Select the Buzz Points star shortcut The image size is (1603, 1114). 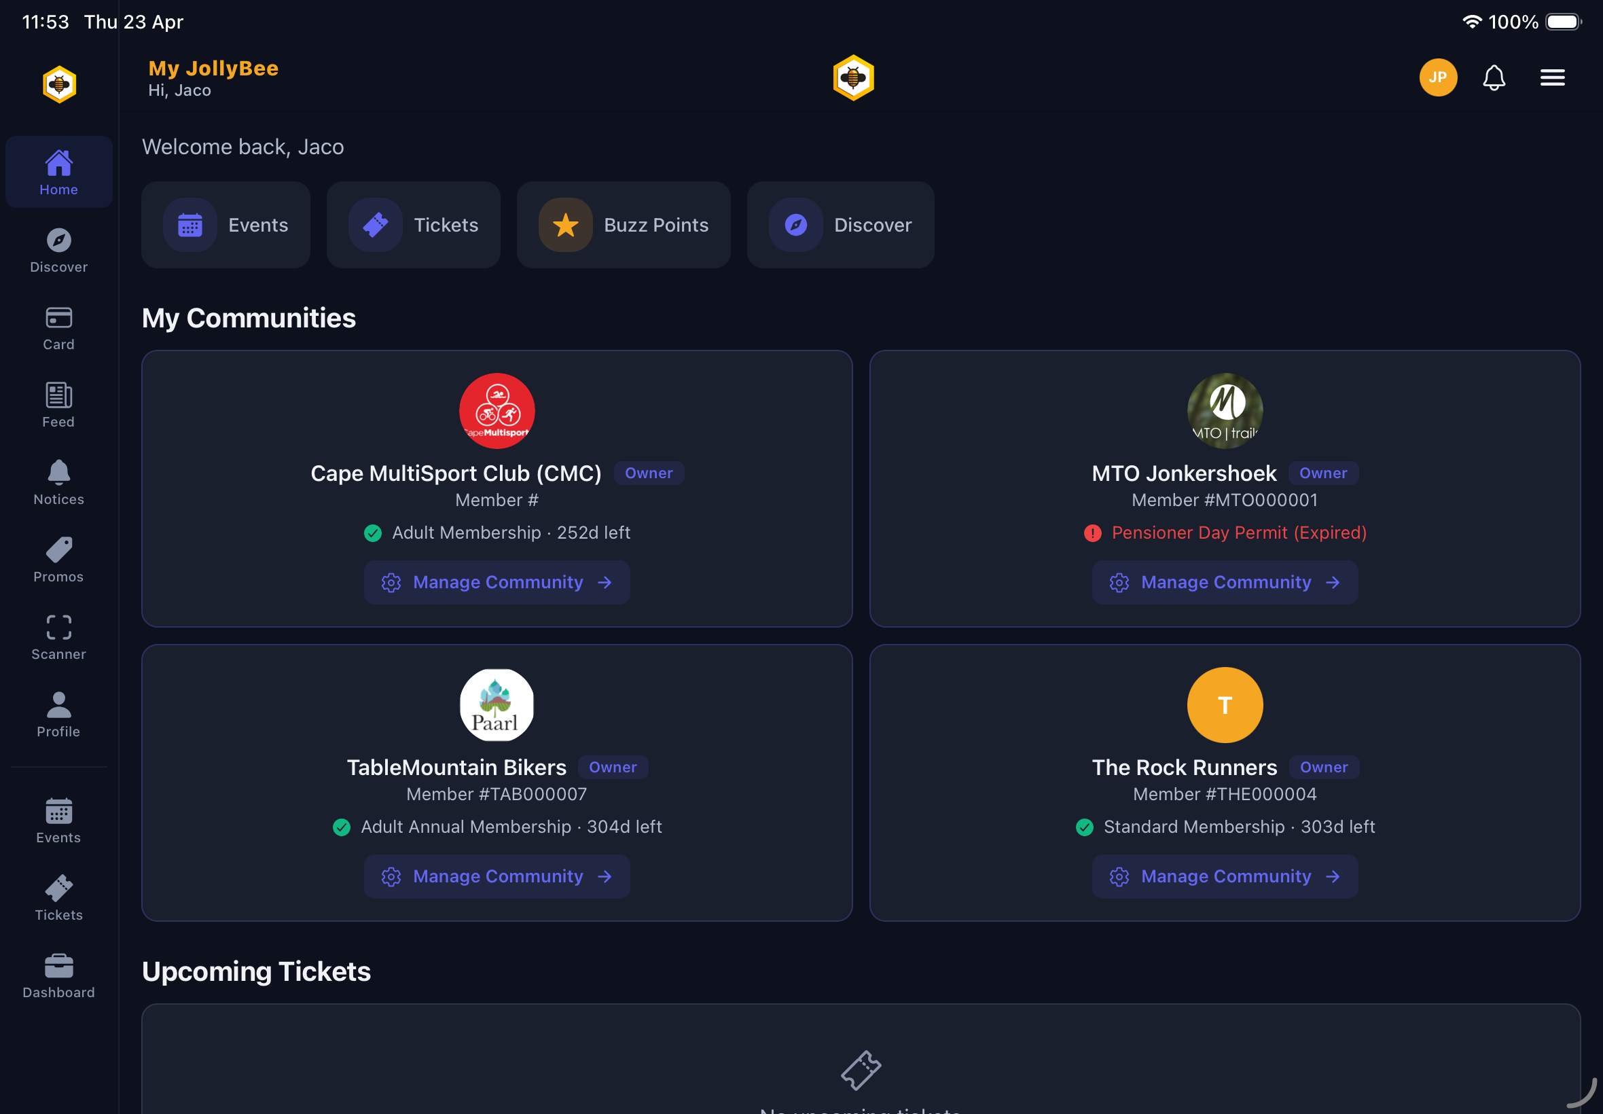622,225
